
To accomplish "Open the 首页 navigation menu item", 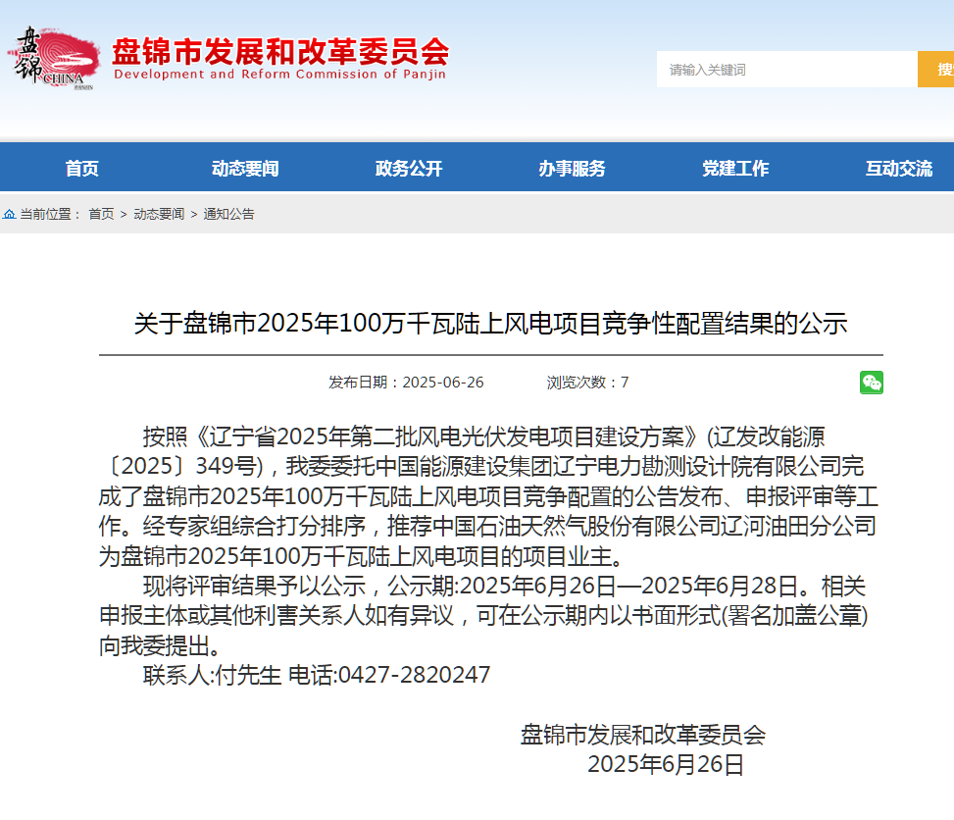I will tap(82, 169).
